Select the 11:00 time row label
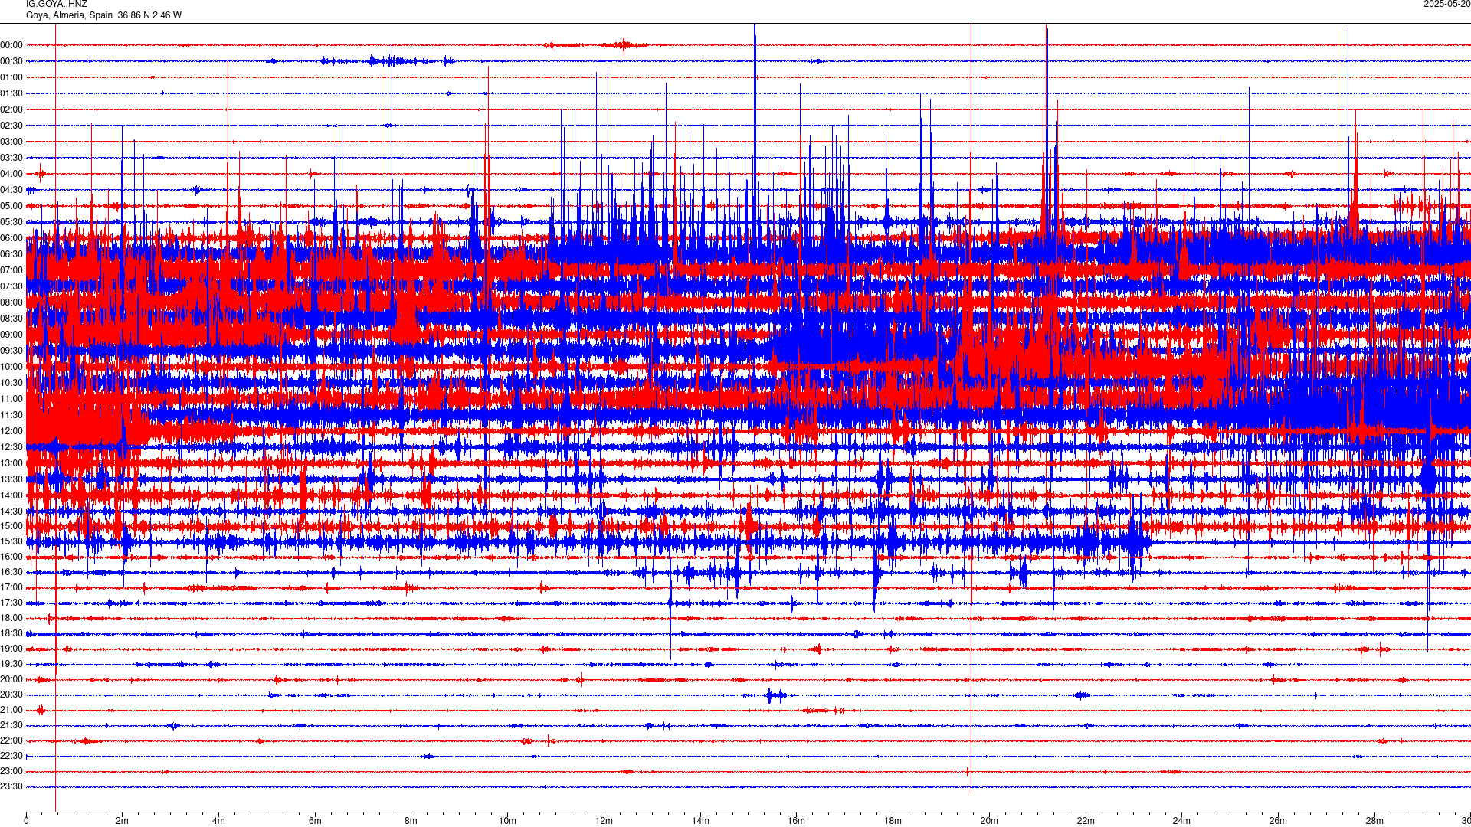The height and width of the screenshot is (827, 1471). [11, 399]
